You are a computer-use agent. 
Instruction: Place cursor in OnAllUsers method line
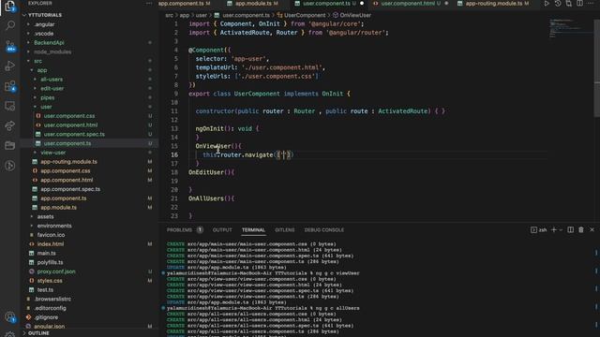(211, 198)
